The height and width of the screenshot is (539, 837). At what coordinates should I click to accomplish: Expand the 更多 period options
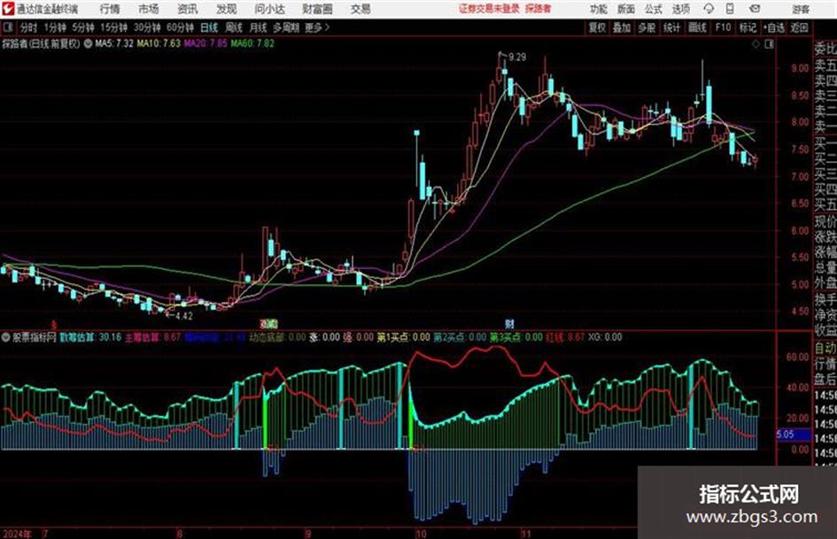[317, 27]
